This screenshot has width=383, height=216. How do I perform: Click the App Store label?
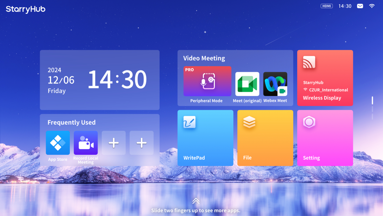58,159
